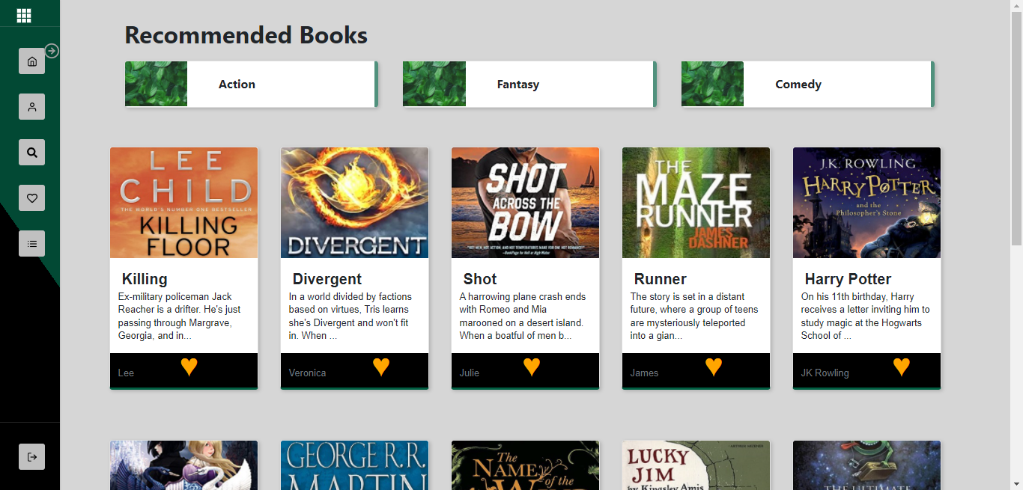
Task: Click the Killing book title
Action: pos(145,279)
